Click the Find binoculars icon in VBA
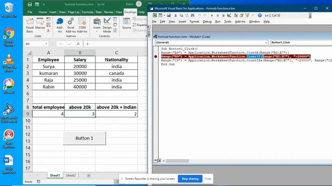Viewport: 332px width, 186px height. click(x=192, y=16)
